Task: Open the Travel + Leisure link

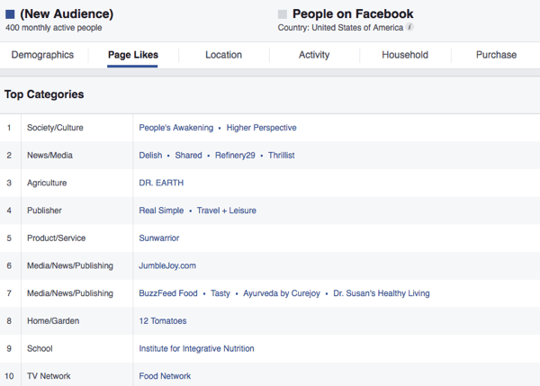Action: pos(226,211)
